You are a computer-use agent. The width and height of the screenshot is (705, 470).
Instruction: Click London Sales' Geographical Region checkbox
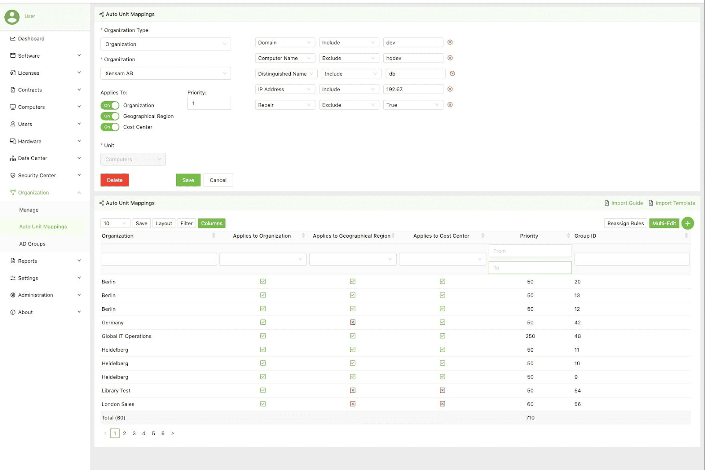pyautogui.click(x=352, y=404)
